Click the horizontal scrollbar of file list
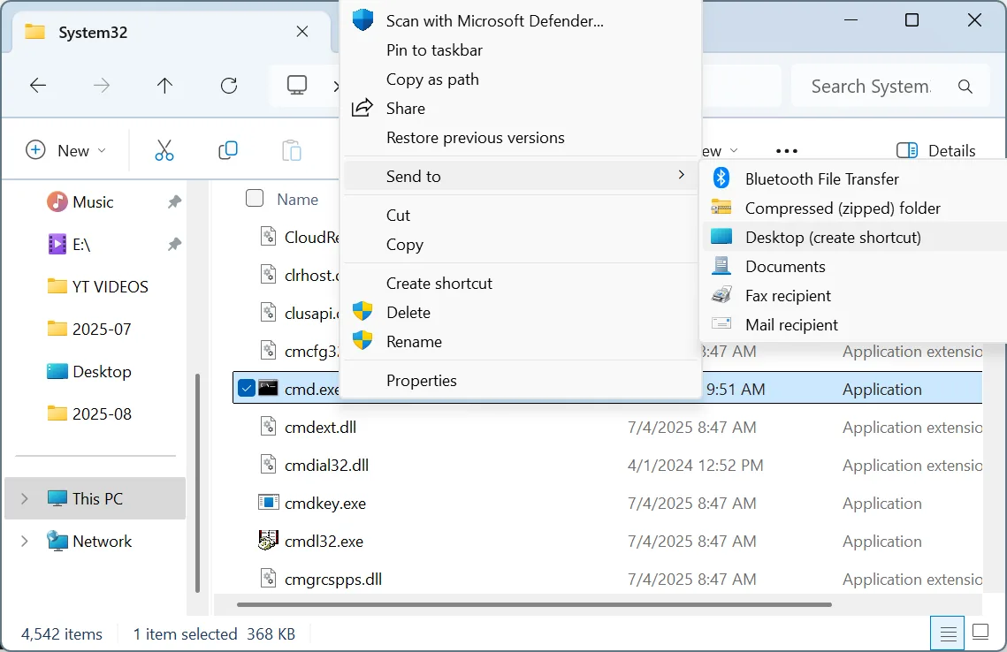Image resolution: width=1007 pixels, height=652 pixels. (x=534, y=604)
